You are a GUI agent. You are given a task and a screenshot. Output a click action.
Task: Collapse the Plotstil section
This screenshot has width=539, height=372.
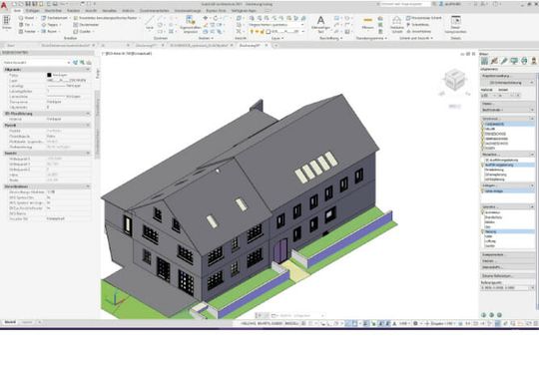coord(88,126)
